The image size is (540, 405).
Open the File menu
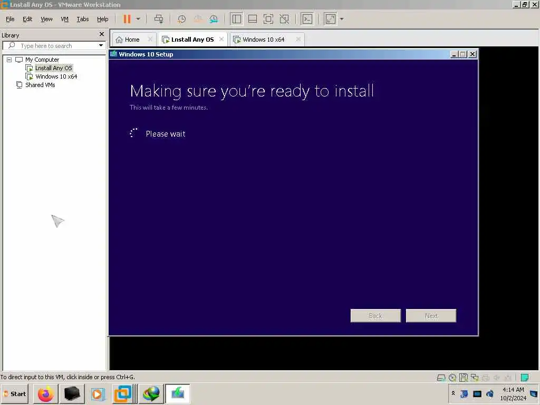[10, 19]
